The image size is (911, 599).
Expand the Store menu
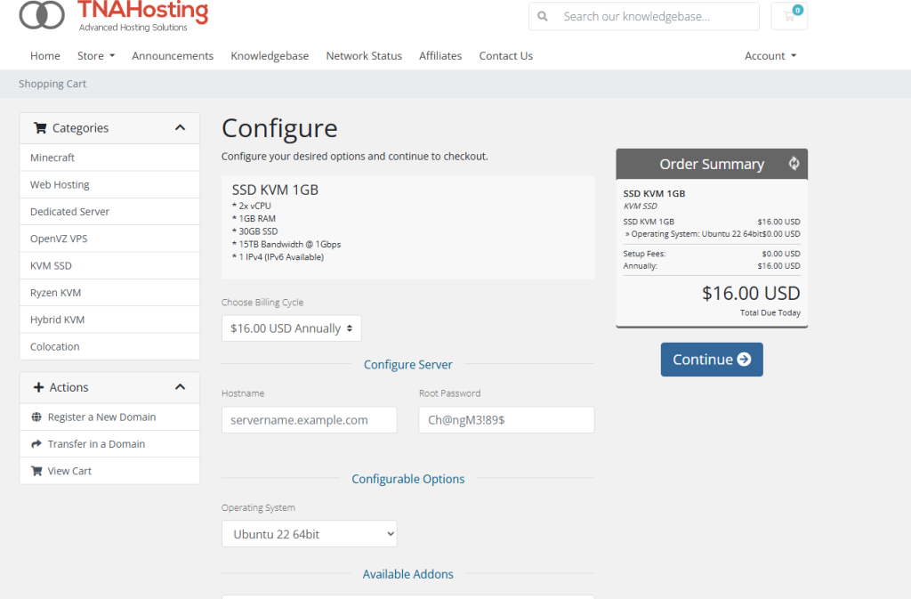[96, 56]
